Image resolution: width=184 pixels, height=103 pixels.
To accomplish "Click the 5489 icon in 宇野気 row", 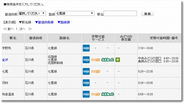I will 86,48.
